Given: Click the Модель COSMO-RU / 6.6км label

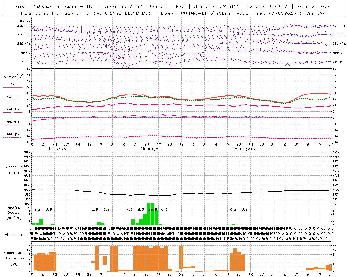Looking at the screenshot, I should coord(195,13).
